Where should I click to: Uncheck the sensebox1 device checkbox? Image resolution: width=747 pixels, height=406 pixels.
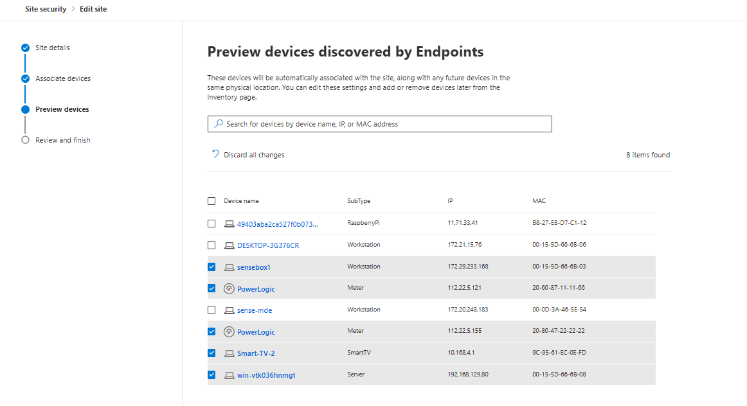(212, 267)
